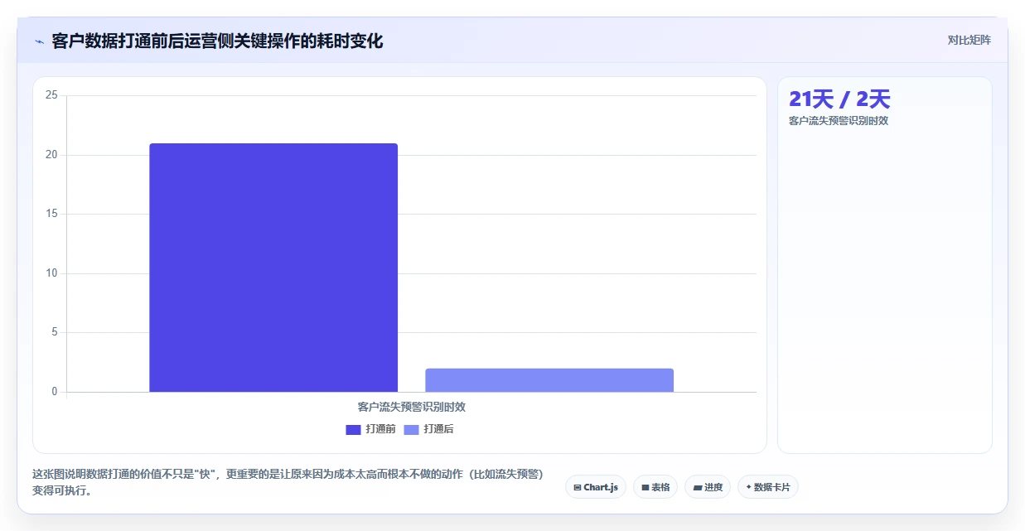Select the 进度 tag

[708, 487]
